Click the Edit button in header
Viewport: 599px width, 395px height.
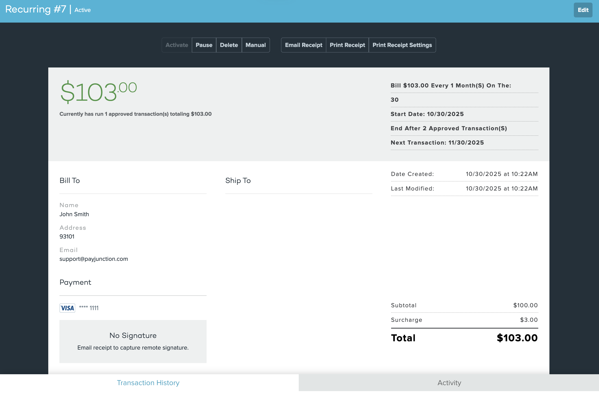(x=583, y=10)
